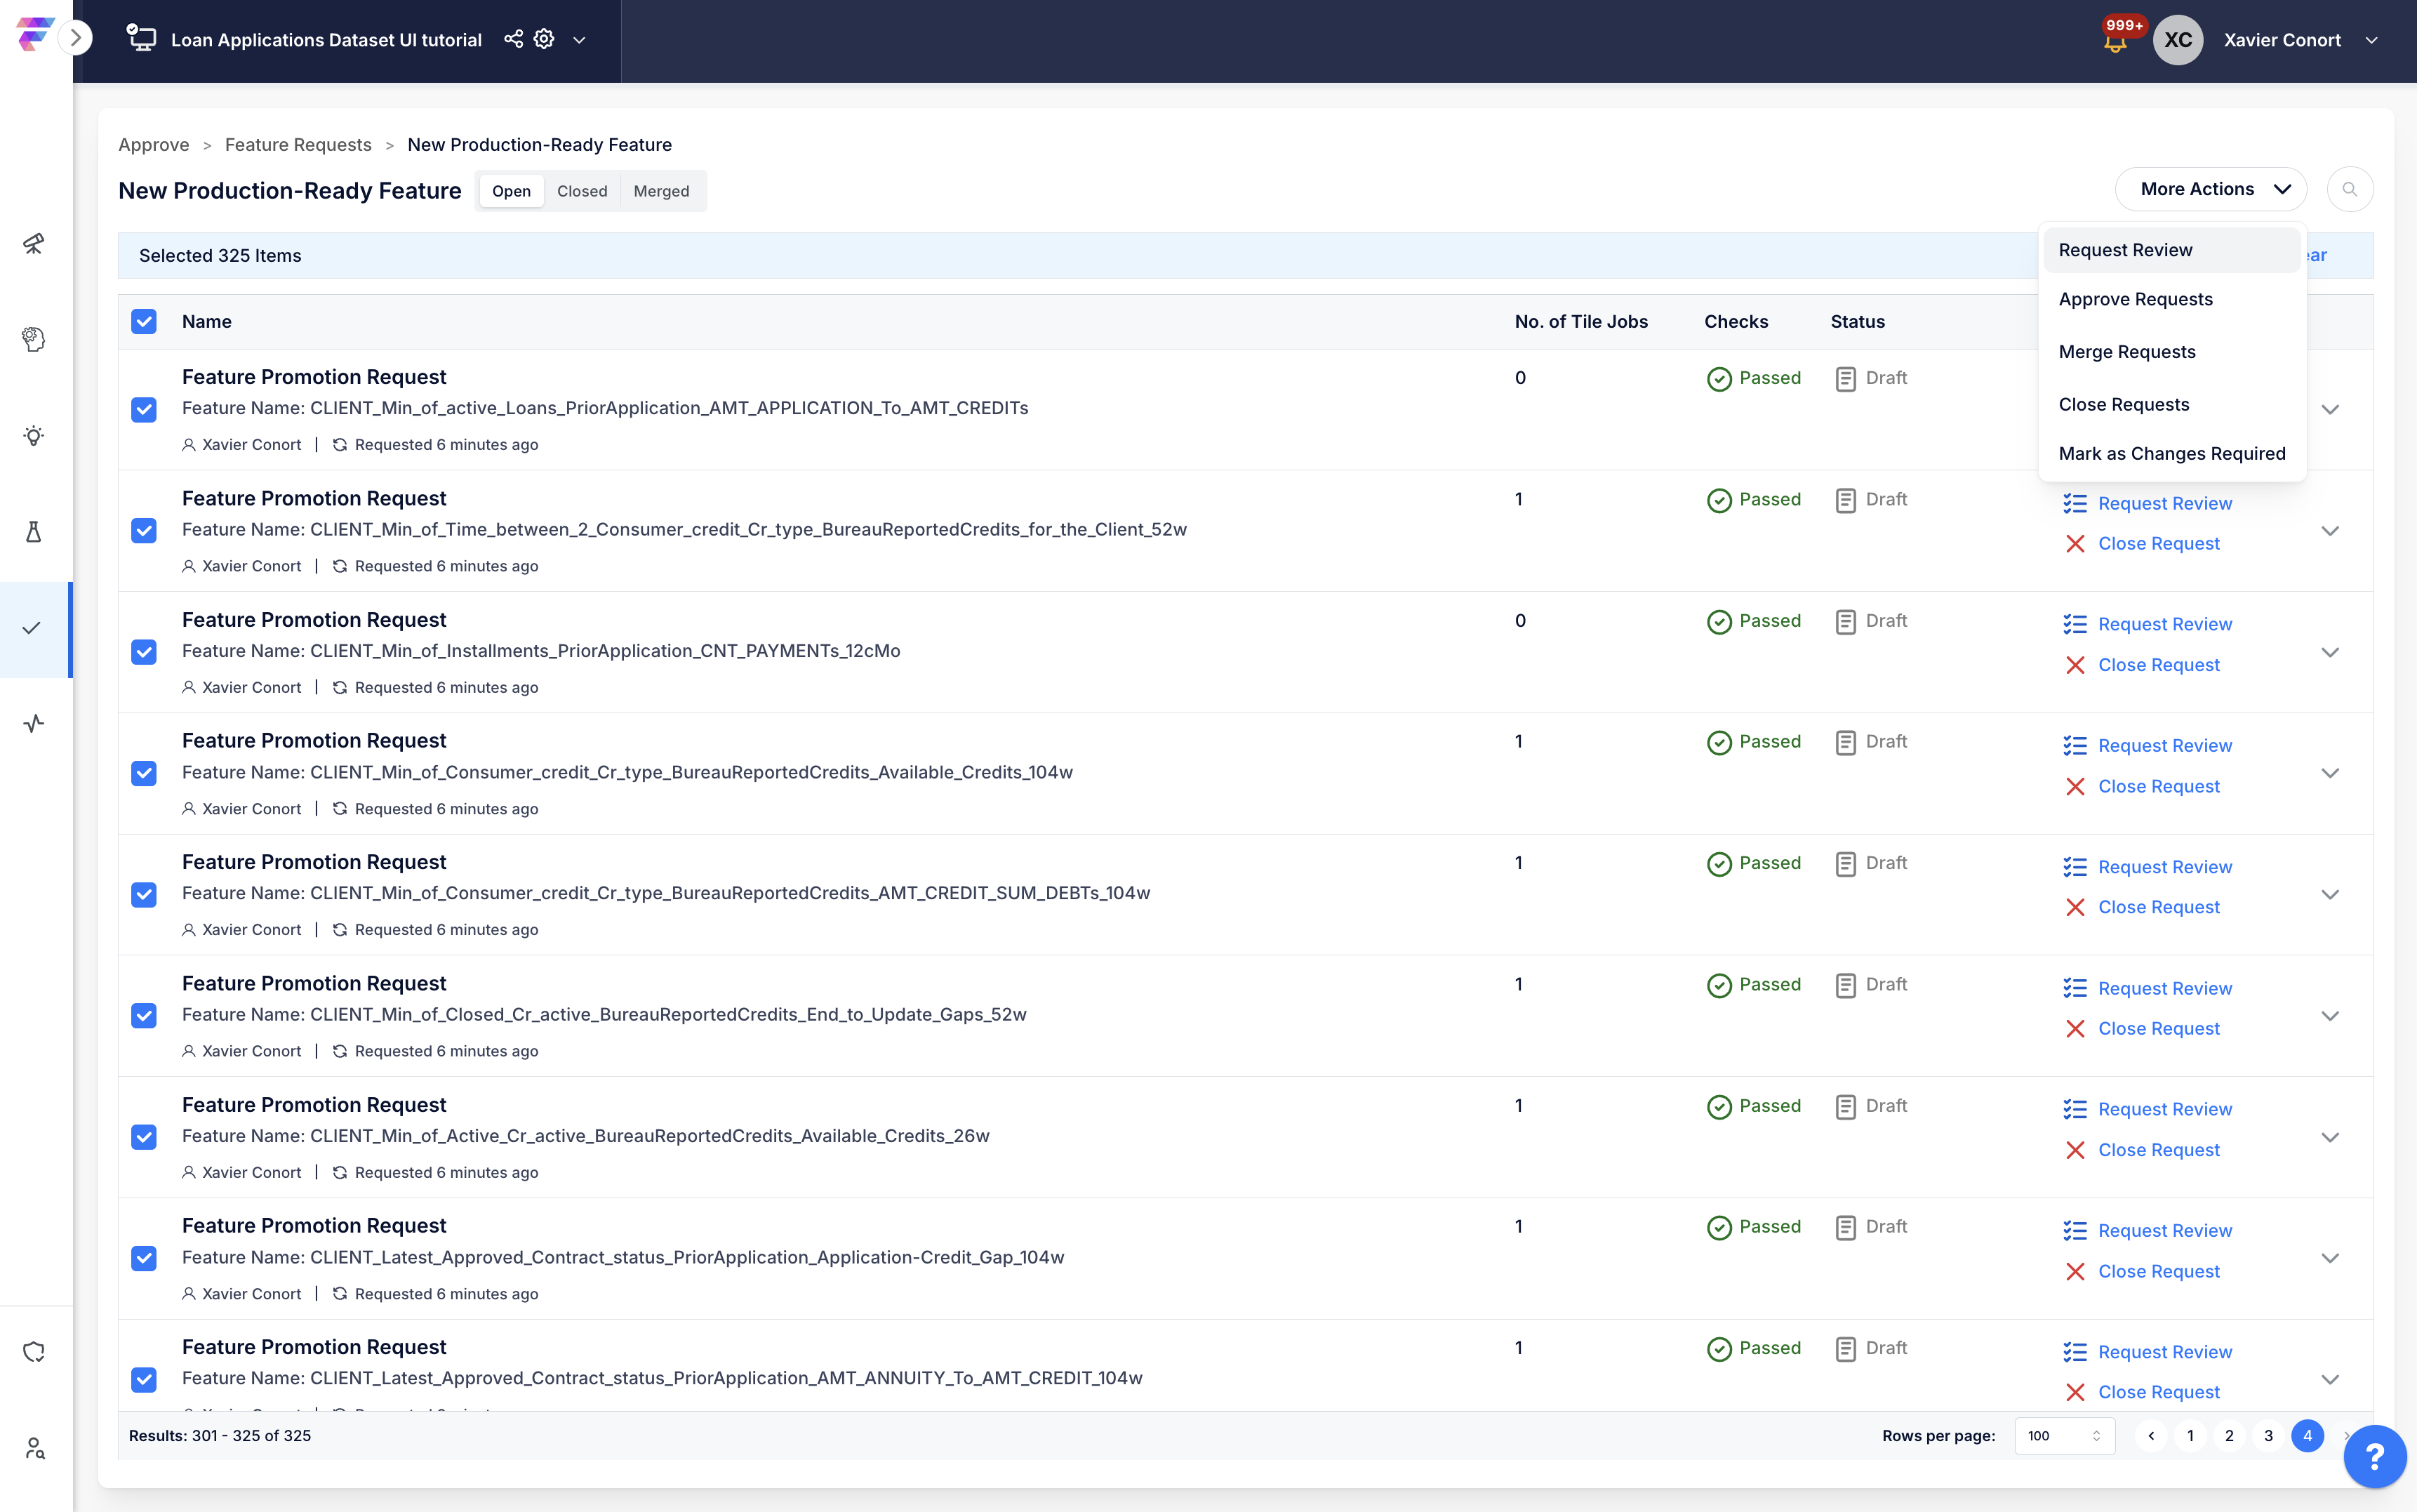The image size is (2417, 1512).
Task: Click the activity pulse icon in the sidebar
Action: tap(34, 723)
